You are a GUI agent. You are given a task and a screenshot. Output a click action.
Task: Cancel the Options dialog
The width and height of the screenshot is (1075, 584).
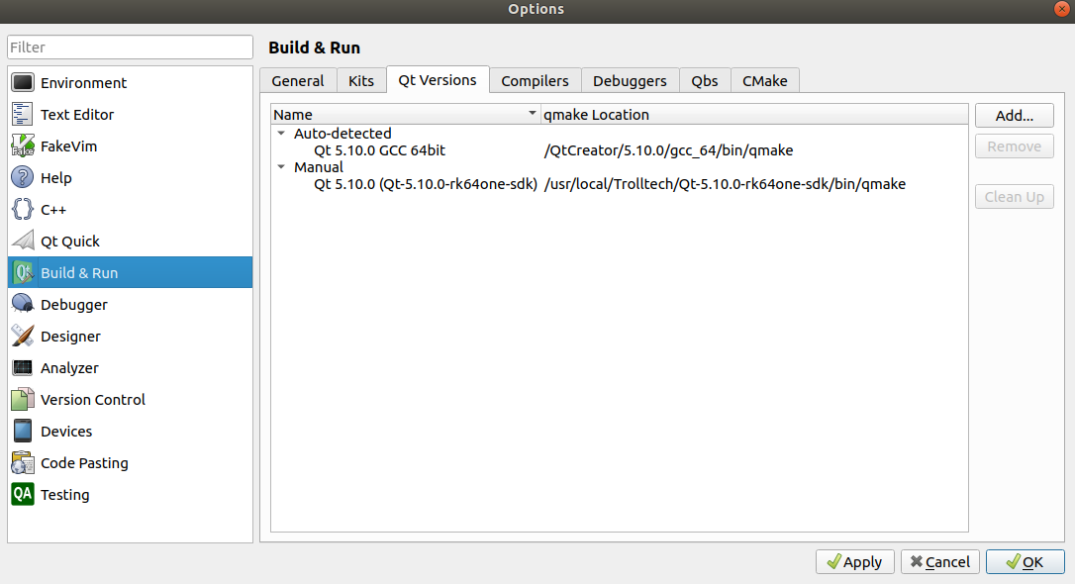pos(939,562)
